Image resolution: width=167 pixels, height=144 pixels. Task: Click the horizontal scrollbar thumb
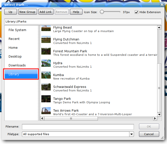tap(71, 118)
